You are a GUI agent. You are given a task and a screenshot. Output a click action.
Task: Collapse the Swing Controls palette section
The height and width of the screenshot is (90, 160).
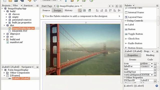click(125, 21)
